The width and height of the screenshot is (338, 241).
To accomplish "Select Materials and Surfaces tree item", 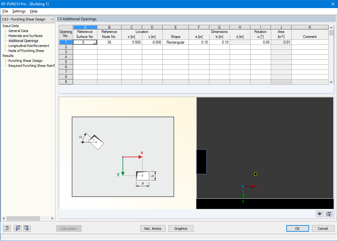I will (x=26, y=36).
